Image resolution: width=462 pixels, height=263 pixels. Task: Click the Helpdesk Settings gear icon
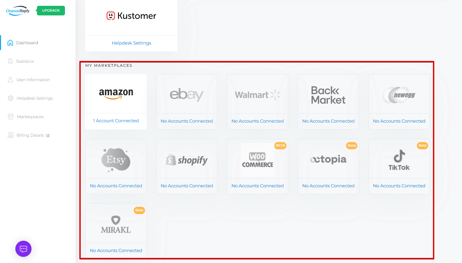pos(10,98)
